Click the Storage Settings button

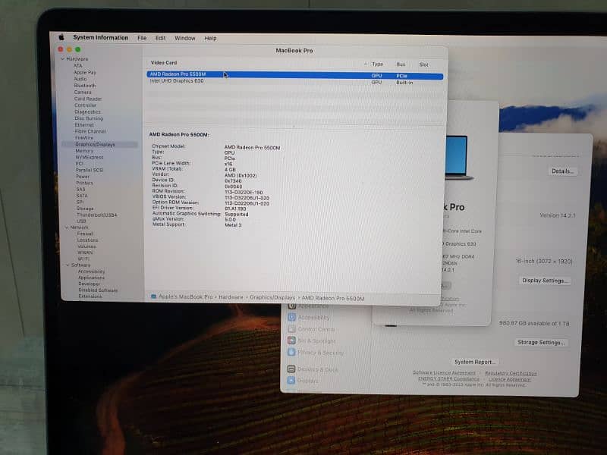pyautogui.click(x=541, y=343)
